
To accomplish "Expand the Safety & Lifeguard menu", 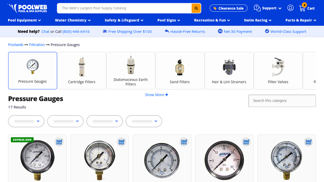I will [x=124, y=20].
